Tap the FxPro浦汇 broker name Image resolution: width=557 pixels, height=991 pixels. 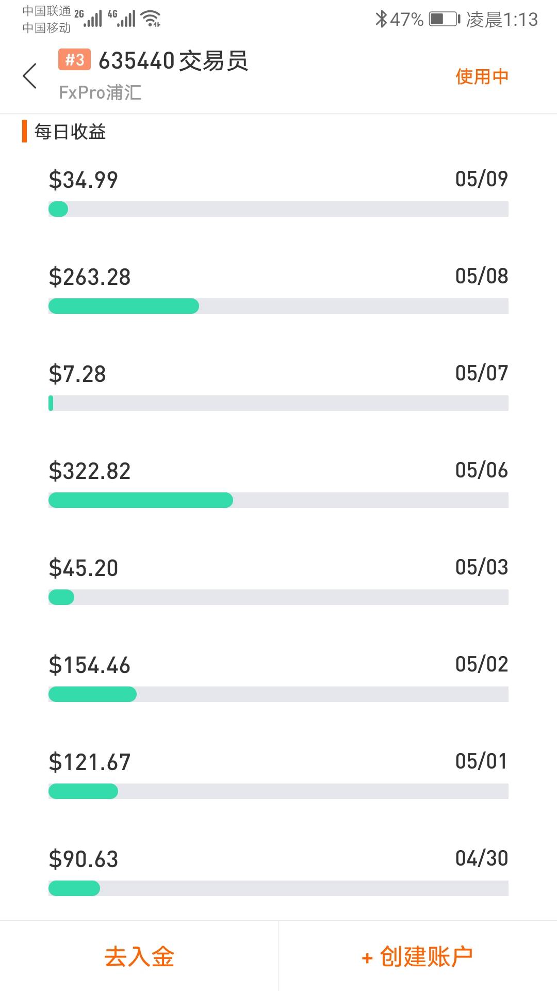tap(100, 93)
